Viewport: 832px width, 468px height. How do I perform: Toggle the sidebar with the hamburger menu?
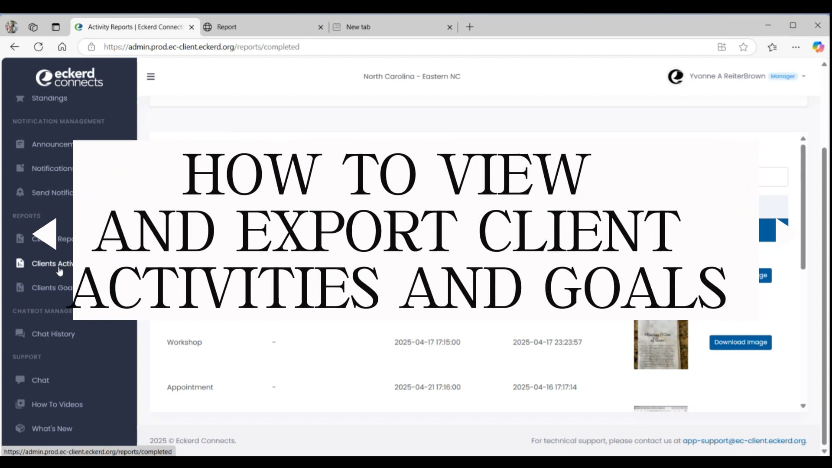click(151, 76)
